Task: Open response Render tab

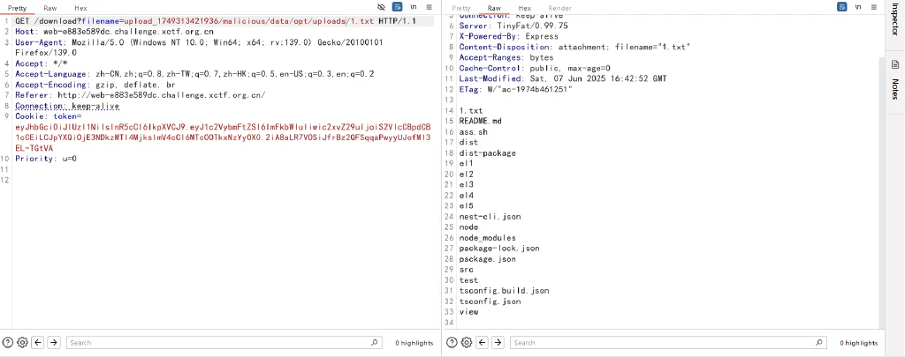Action: pos(559,8)
